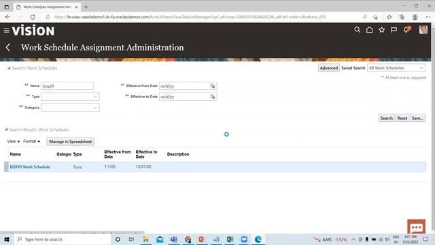Open the Format menu
Screen dimensions: 435x245
[32, 142]
